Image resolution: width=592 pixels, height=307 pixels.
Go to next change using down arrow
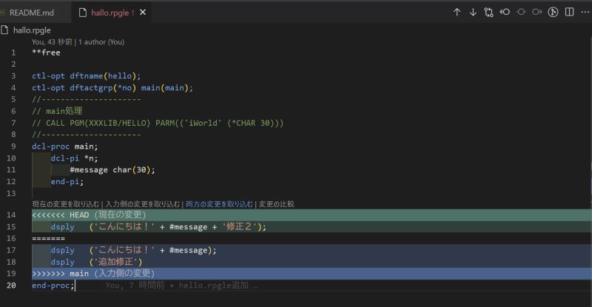click(x=473, y=13)
